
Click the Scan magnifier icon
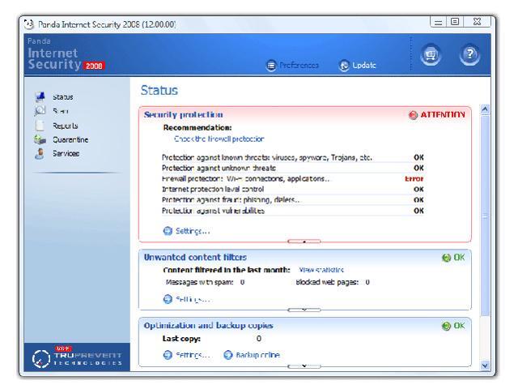tap(40, 111)
